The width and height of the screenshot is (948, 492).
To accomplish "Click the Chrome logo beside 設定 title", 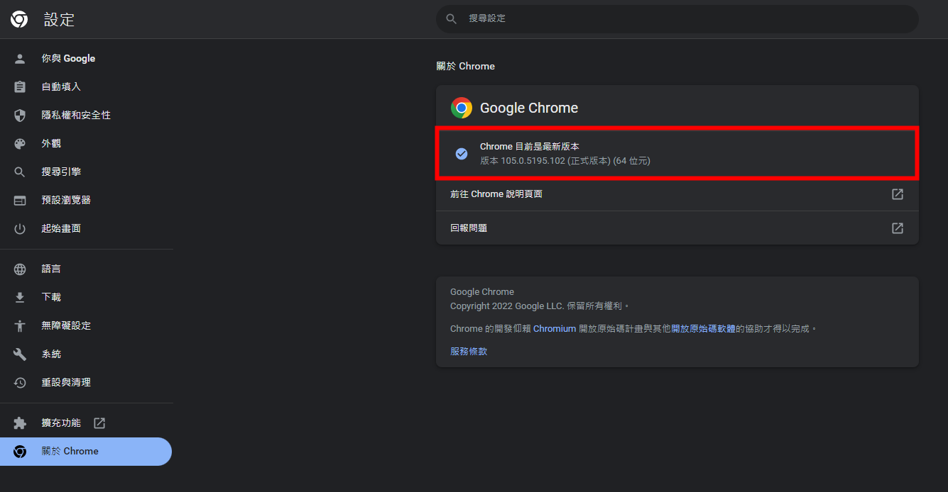I will coord(19,19).
